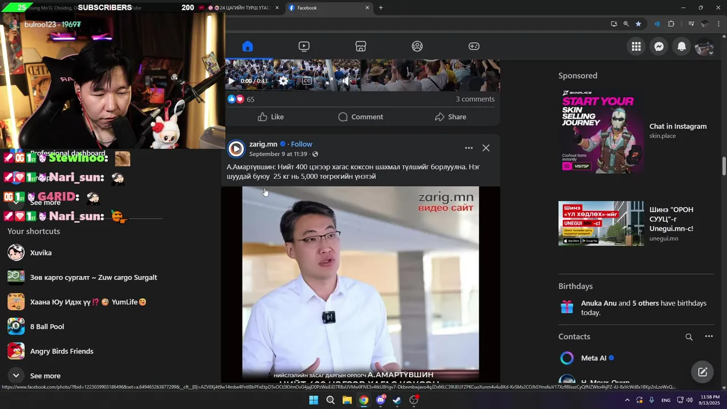This screenshot has height=409, width=727.
Task: Open the Facebook Marketplace icon
Action: pos(361,47)
